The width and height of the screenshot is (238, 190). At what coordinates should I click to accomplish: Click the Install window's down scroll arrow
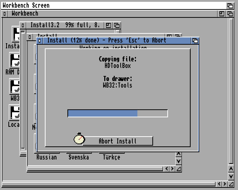click(178, 161)
